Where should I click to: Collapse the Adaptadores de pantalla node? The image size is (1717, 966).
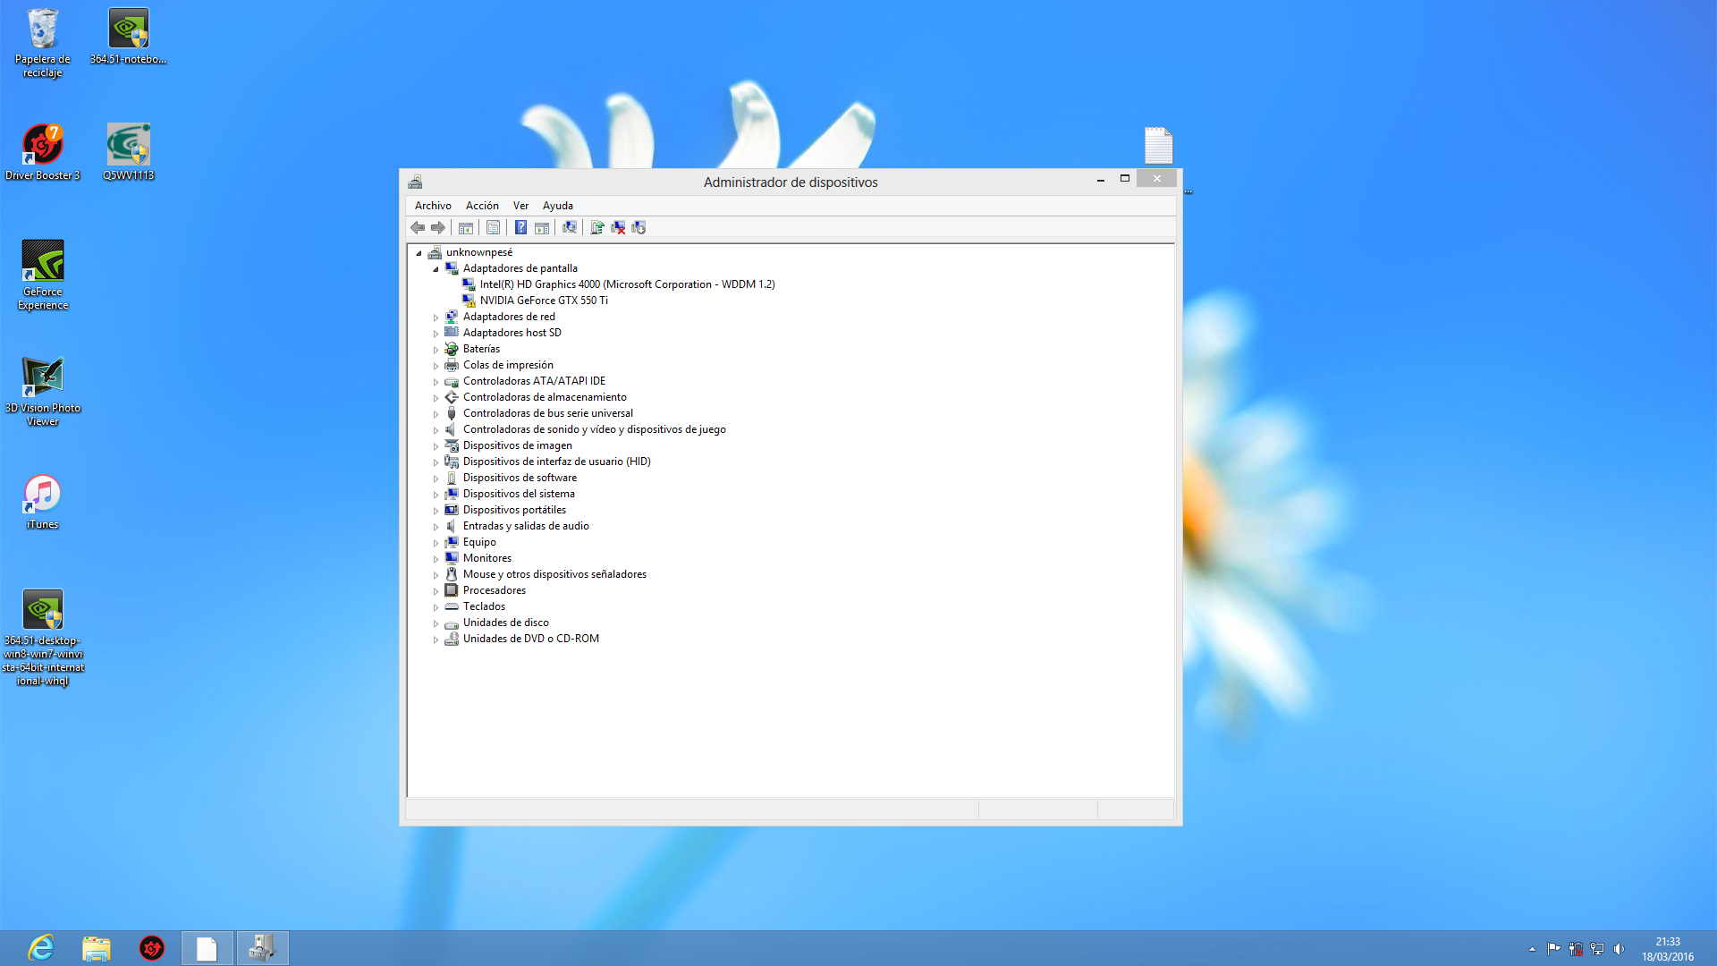(436, 269)
